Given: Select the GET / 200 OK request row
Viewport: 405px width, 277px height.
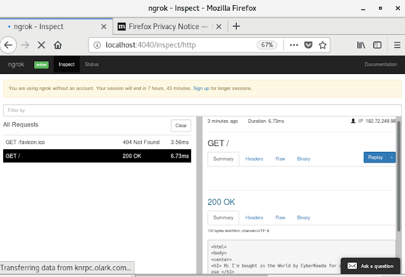Looking at the screenshot, I should (x=97, y=156).
